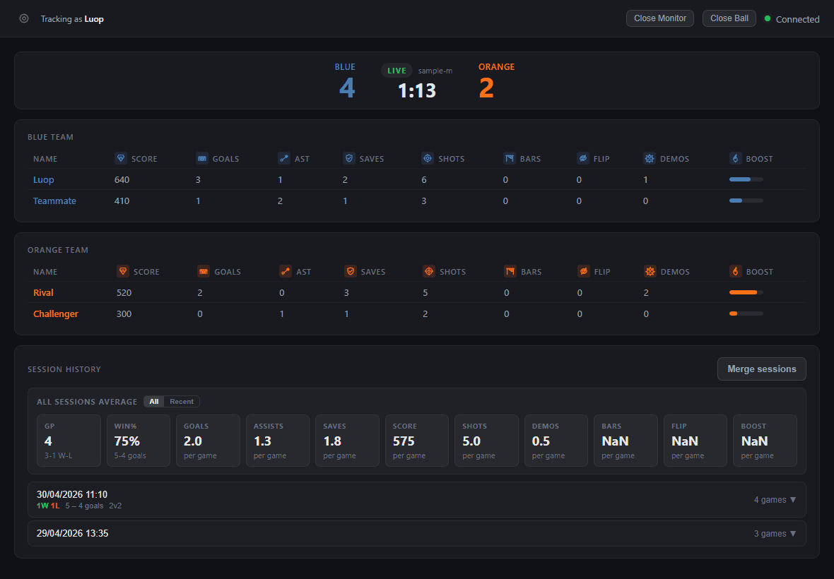The height and width of the screenshot is (579, 834).
Task: Click the Blue team Flip icon
Action: (x=583, y=158)
